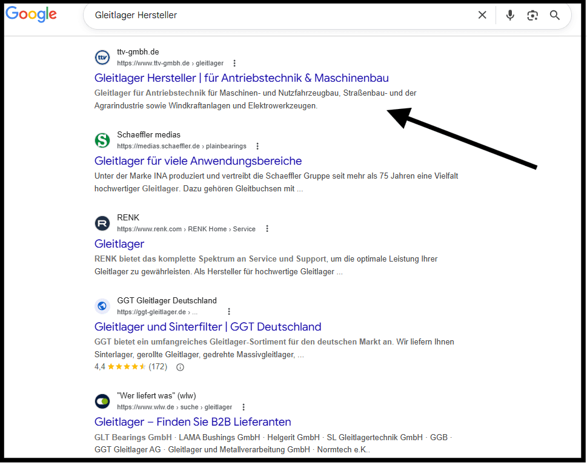Open the three-dot menu for ggt-gleitlager.de result
Image resolution: width=587 pixels, height=465 pixels.
(x=229, y=312)
